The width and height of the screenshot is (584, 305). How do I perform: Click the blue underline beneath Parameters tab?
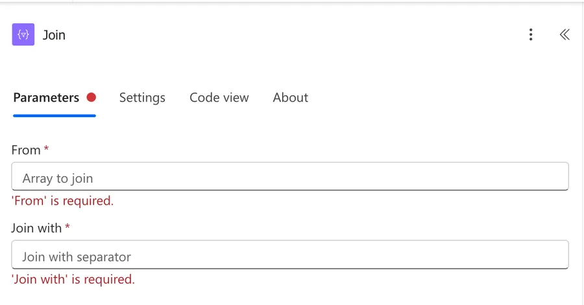point(55,116)
